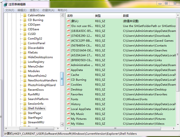The height and width of the screenshot is (137, 180).
Task: Select the SessionInfo tree item
Action: tap(36, 104)
